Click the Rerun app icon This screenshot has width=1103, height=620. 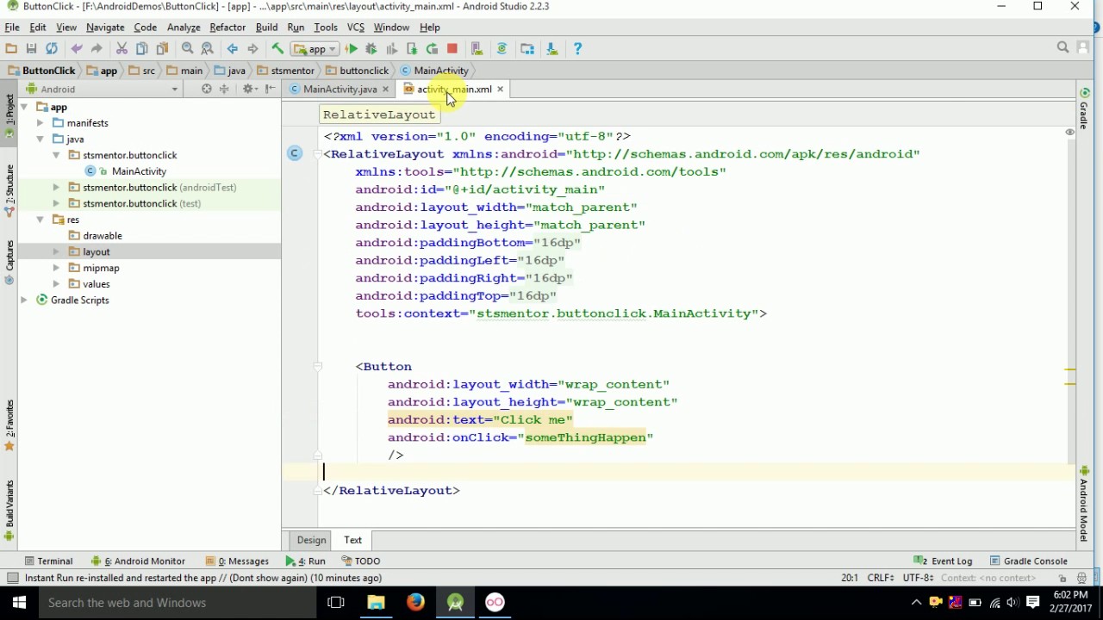click(x=432, y=49)
